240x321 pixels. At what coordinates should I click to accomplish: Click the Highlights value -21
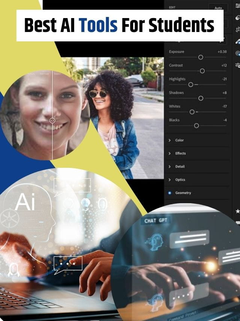(224, 79)
